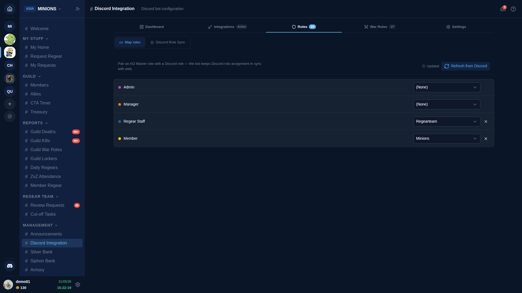This screenshot has width=522, height=293.
Task: Select the Map roles sub-tab
Action: coord(130,42)
